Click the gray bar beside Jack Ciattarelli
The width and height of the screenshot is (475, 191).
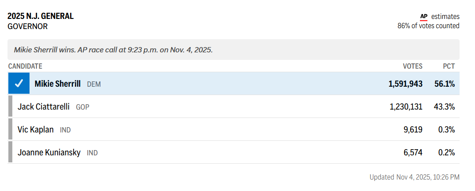click(10, 107)
